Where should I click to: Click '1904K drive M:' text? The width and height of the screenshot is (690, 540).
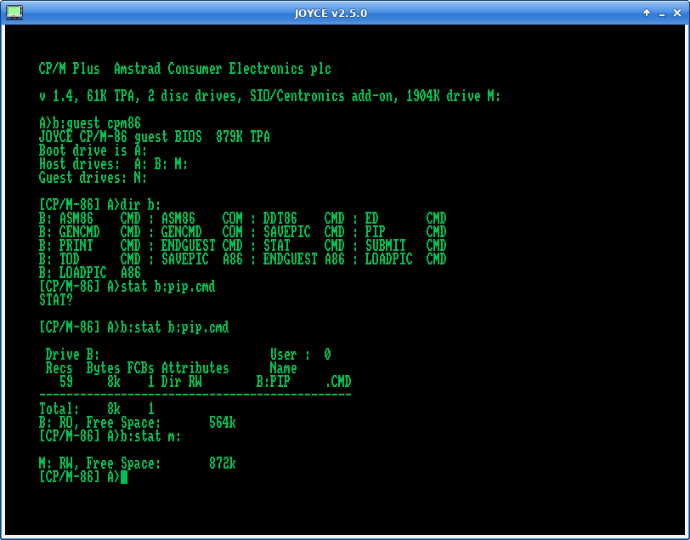(x=453, y=96)
